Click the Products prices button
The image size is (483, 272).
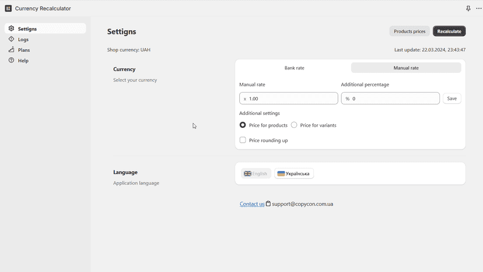tap(409, 31)
